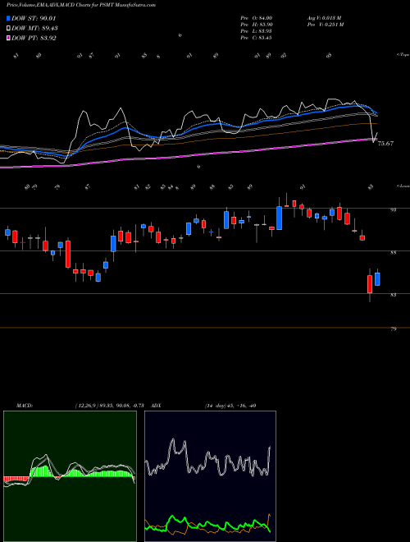Click the 88 price level axis label
This screenshot has width=410, height=542.
[393, 253]
